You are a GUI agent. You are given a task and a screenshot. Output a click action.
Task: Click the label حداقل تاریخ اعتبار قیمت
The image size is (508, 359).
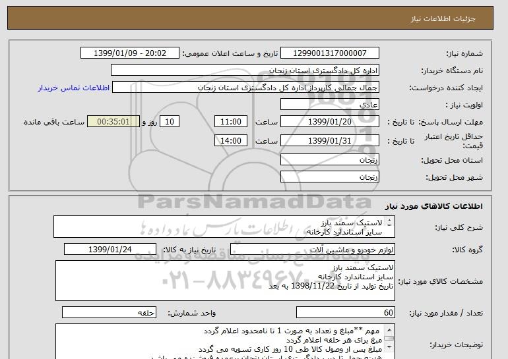(x=454, y=141)
